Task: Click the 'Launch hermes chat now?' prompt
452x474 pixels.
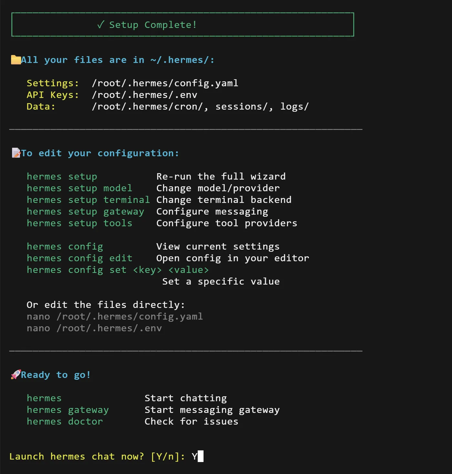Action: (x=77, y=457)
